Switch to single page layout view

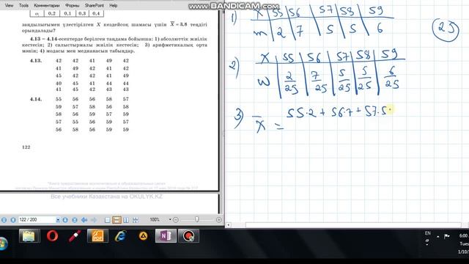coord(108,220)
